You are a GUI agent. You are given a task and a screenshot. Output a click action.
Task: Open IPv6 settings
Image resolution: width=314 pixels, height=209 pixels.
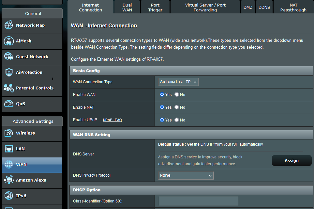(x=21, y=196)
